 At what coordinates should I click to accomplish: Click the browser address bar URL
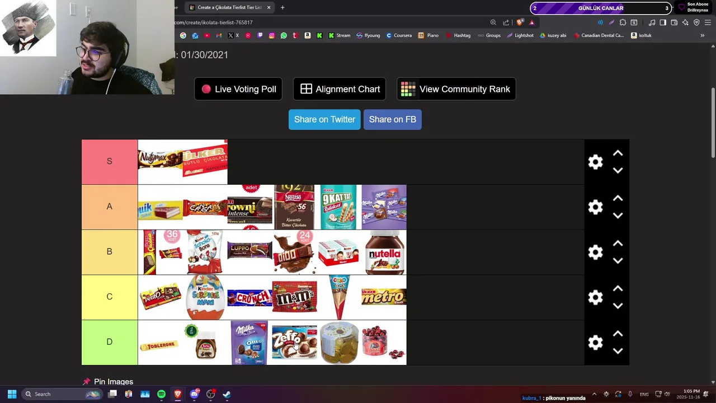[x=214, y=22]
